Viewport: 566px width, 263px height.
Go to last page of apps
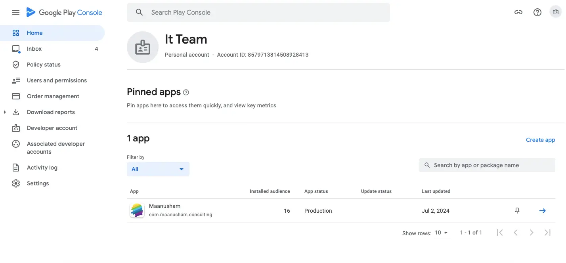tap(547, 233)
